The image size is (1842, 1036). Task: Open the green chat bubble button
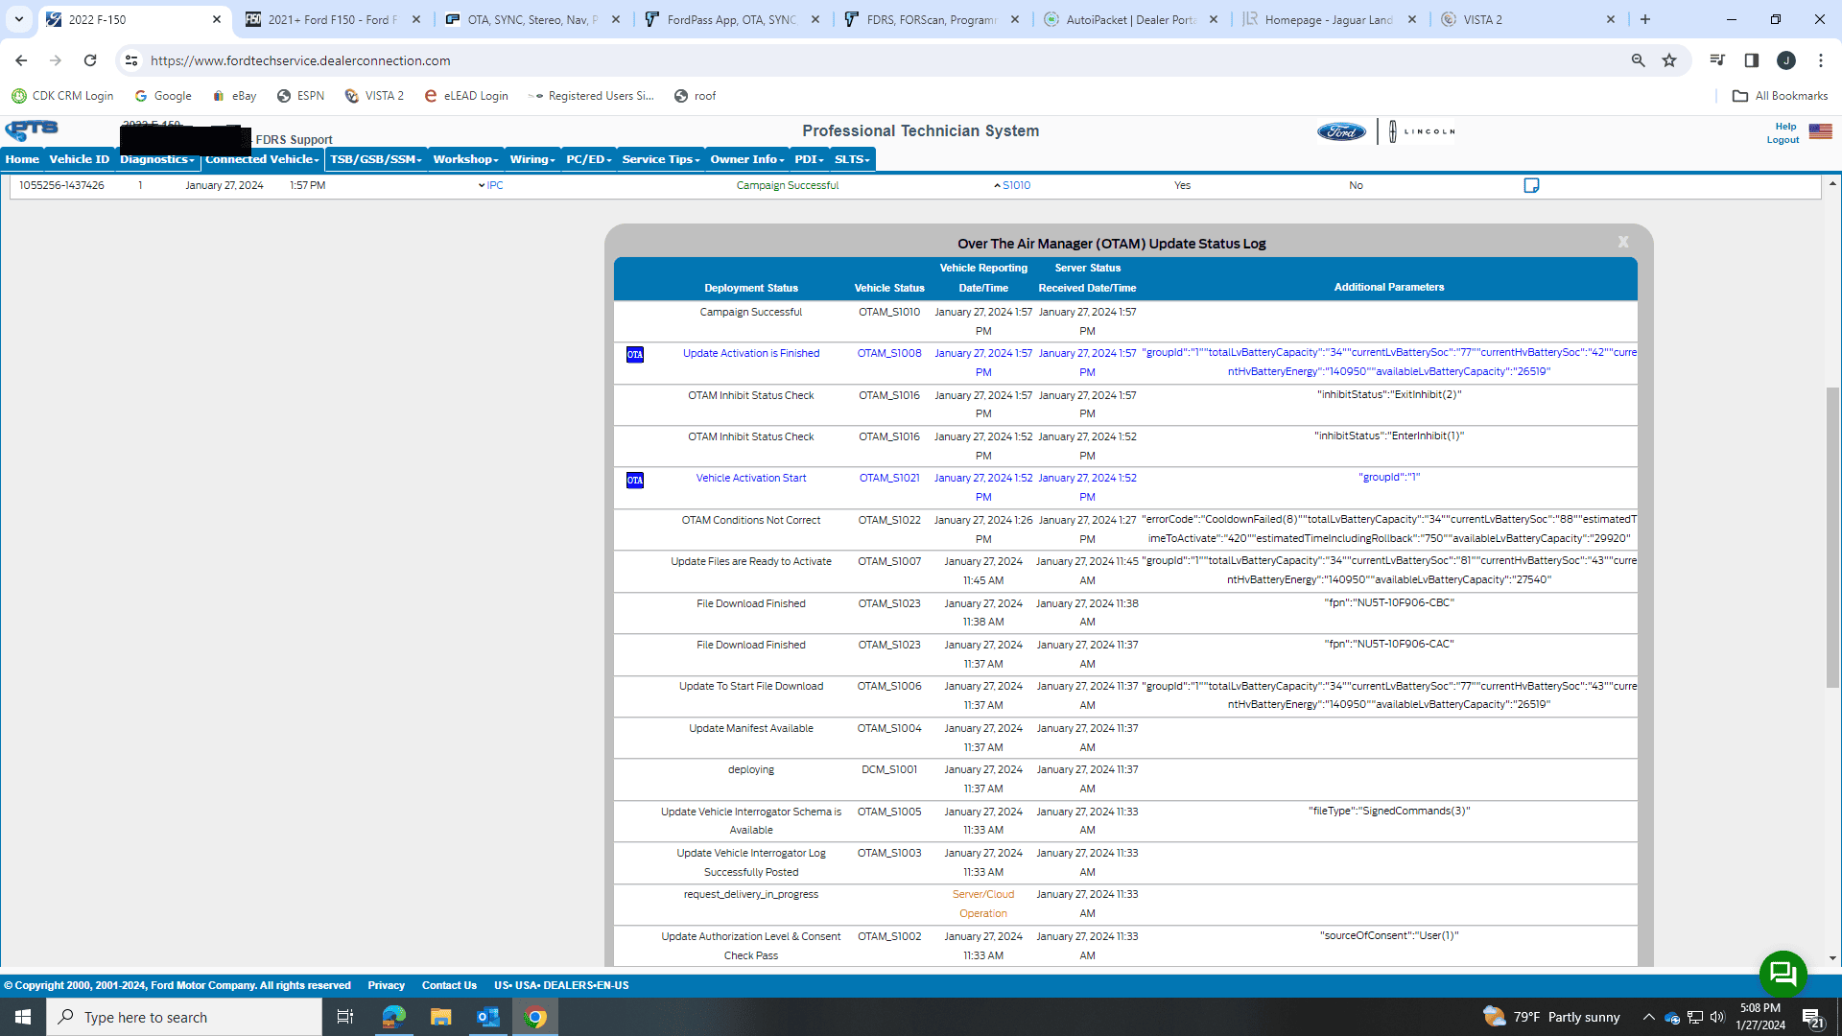click(1783, 974)
